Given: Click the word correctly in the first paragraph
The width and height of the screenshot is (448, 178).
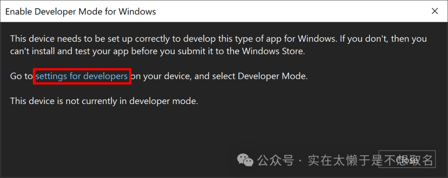Looking at the screenshot, I should 154,39.
